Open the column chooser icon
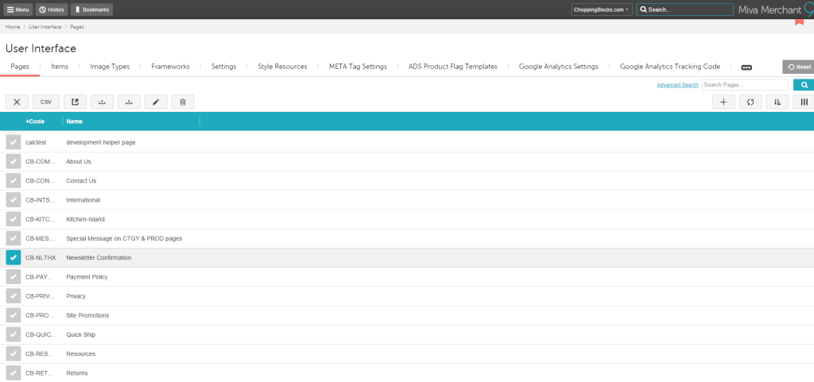 pyautogui.click(x=804, y=102)
